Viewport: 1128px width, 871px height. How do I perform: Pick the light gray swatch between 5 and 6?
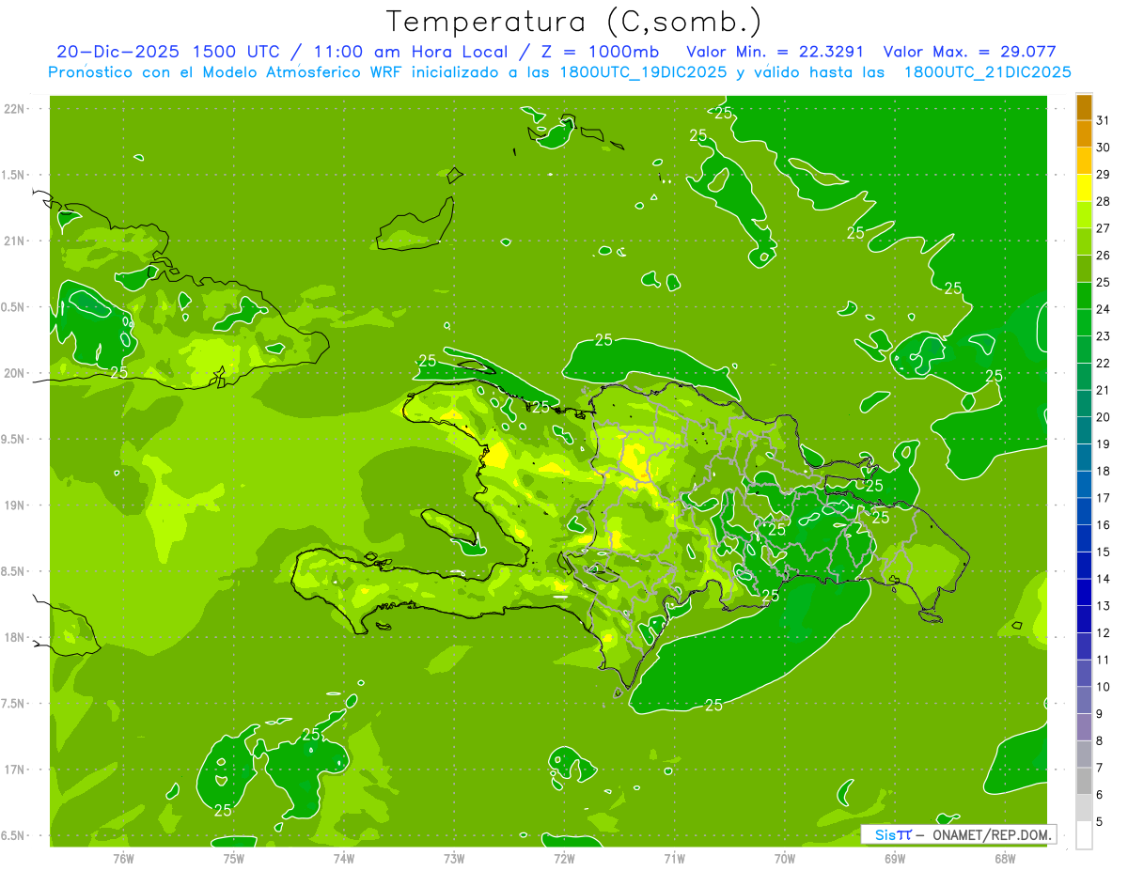(x=1084, y=808)
